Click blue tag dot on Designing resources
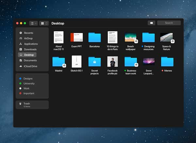 pos(142,46)
